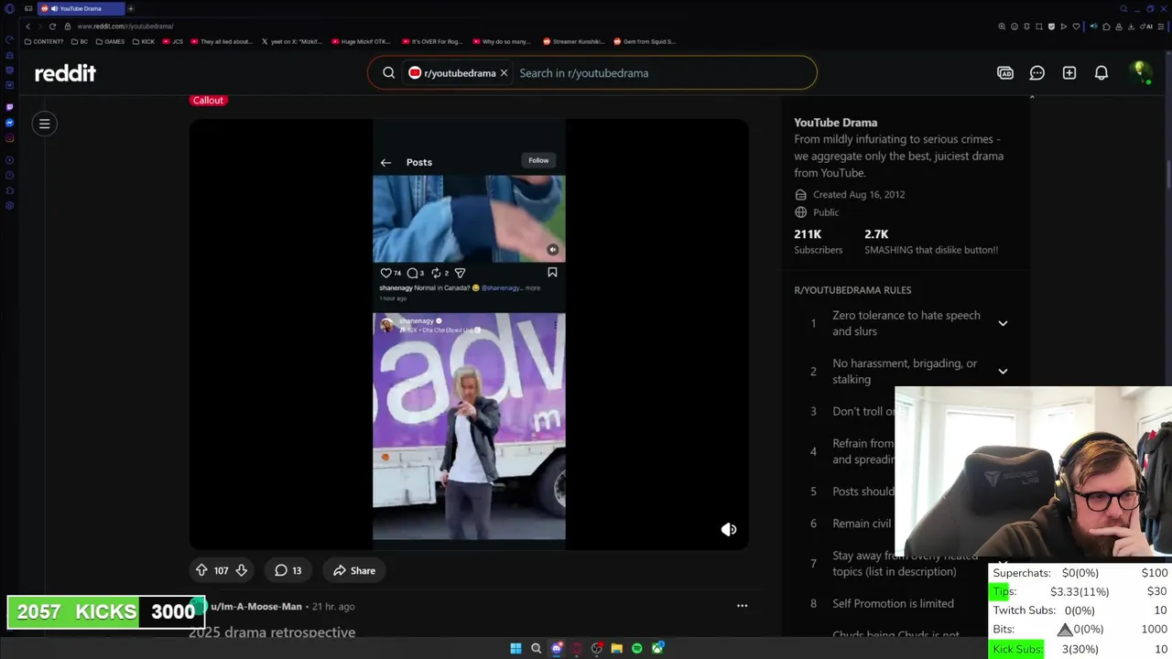Open the hamburger sidebar menu button
This screenshot has width=1172, height=659.
click(x=44, y=124)
